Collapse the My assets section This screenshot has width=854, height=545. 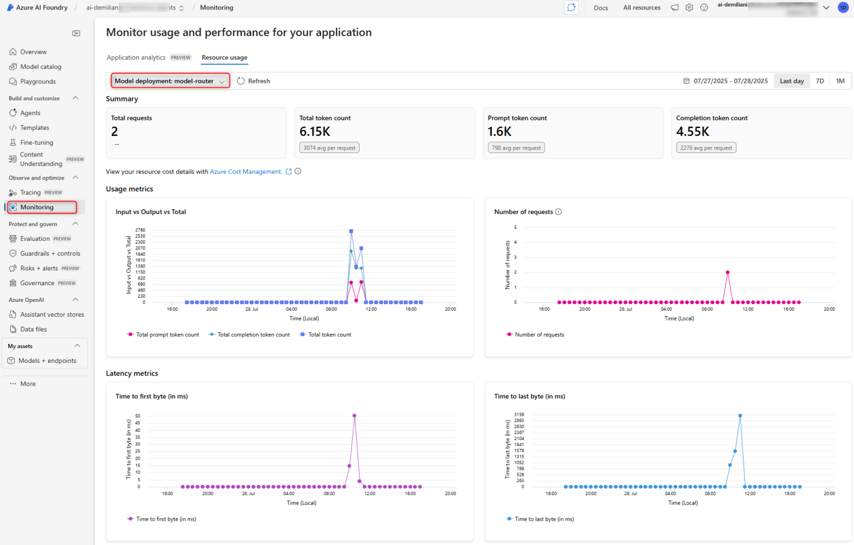[77, 346]
